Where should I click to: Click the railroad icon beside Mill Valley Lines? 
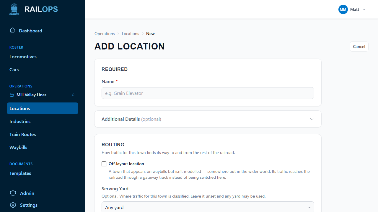[x=12, y=95]
